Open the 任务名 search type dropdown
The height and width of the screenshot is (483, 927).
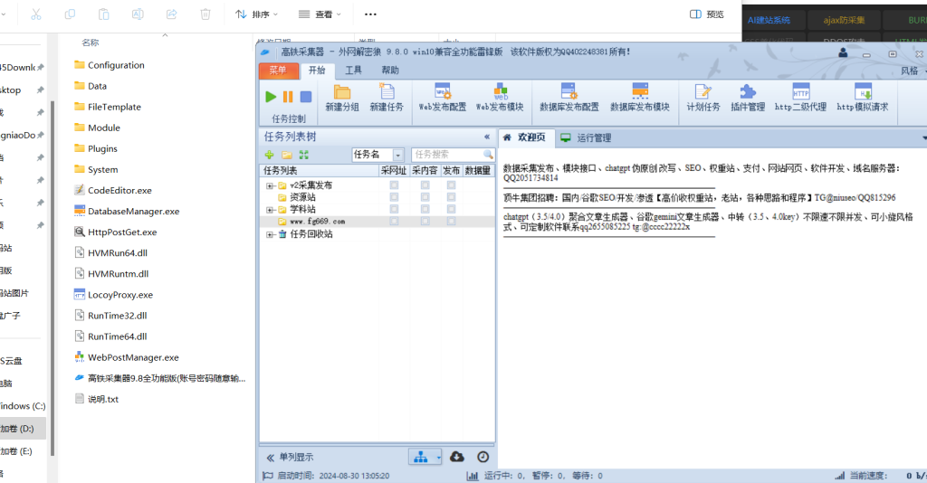tap(398, 155)
